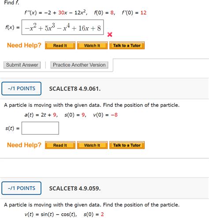
Task: Open Read It for the 4.9.061 problem
Action: [60, 145]
